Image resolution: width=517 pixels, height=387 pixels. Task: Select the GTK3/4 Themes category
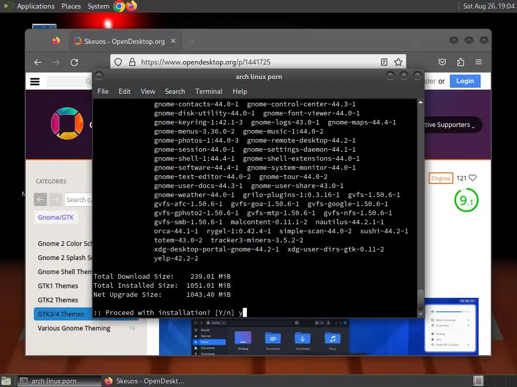tap(63, 314)
